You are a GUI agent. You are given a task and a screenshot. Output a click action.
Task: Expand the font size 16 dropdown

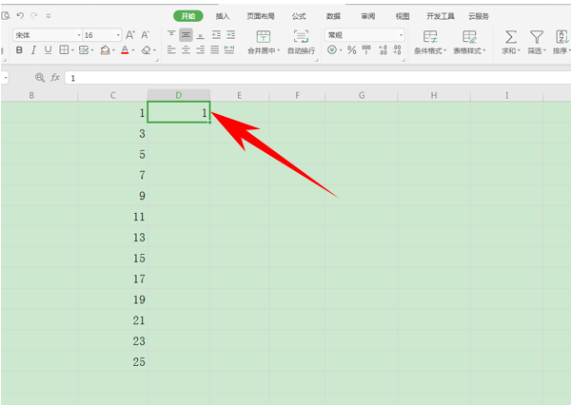118,35
